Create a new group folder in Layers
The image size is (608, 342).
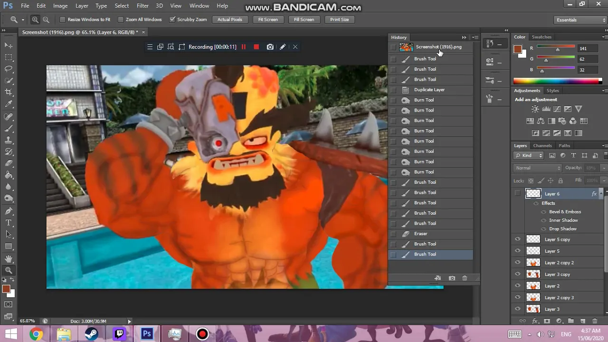[x=571, y=321]
